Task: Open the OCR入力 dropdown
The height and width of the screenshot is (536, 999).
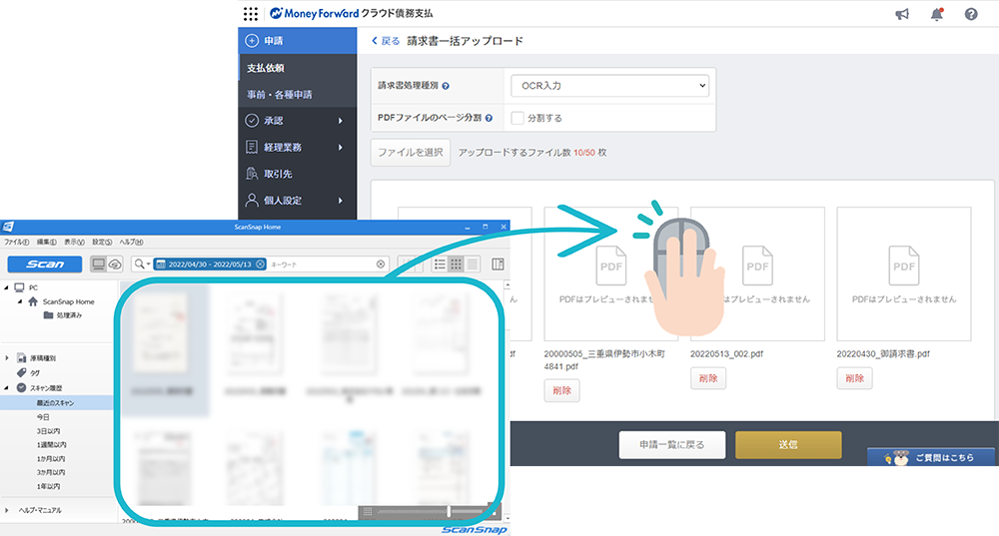Action: [x=610, y=85]
